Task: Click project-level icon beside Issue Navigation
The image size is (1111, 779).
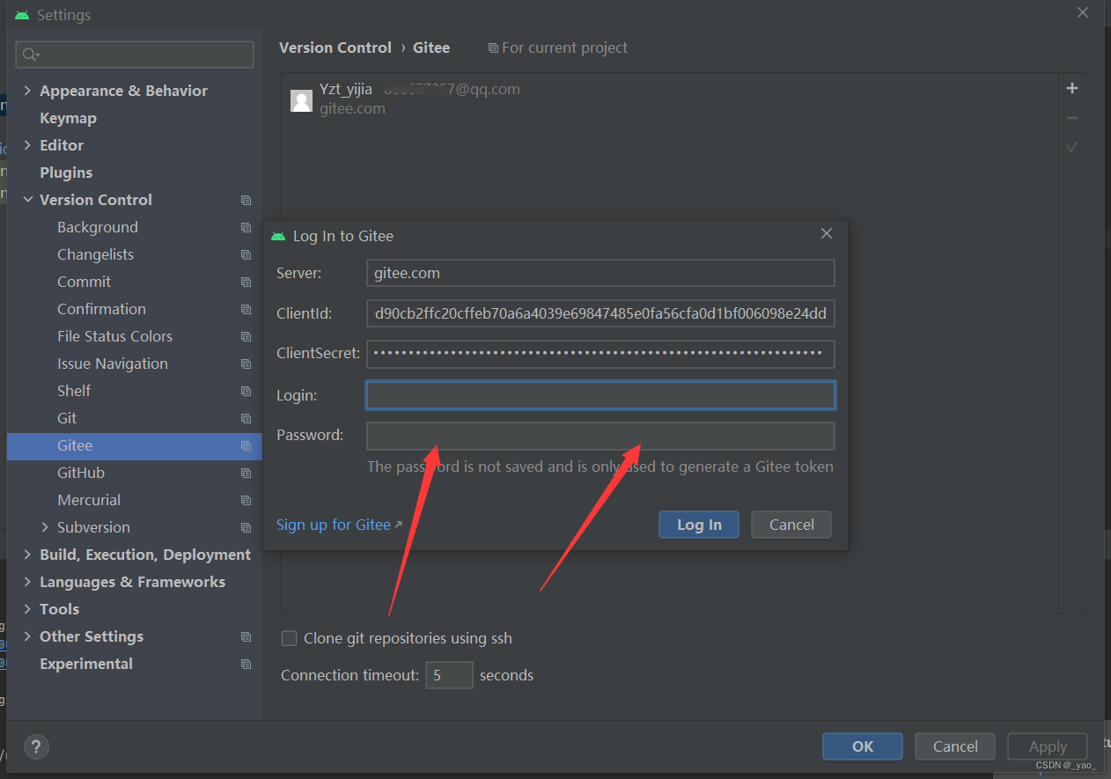Action: click(246, 364)
